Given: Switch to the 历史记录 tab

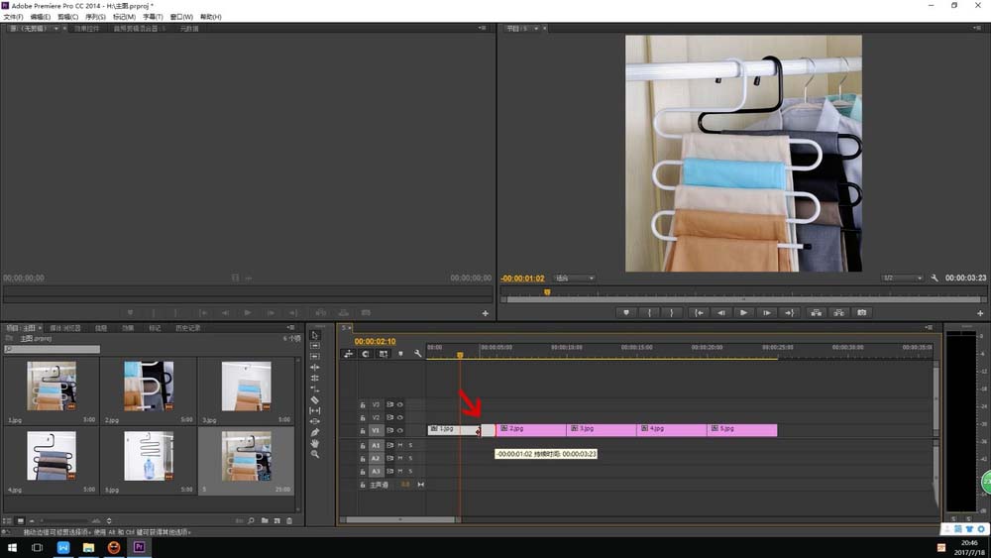Looking at the screenshot, I should tap(187, 327).
